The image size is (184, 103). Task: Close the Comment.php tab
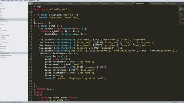(64, 3)
